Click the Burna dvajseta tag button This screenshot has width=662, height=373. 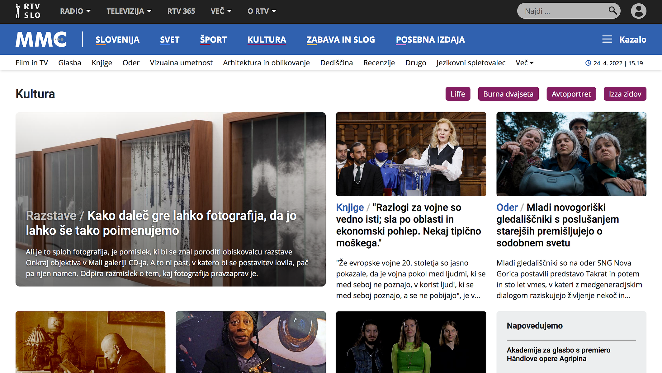click(508, 94)
